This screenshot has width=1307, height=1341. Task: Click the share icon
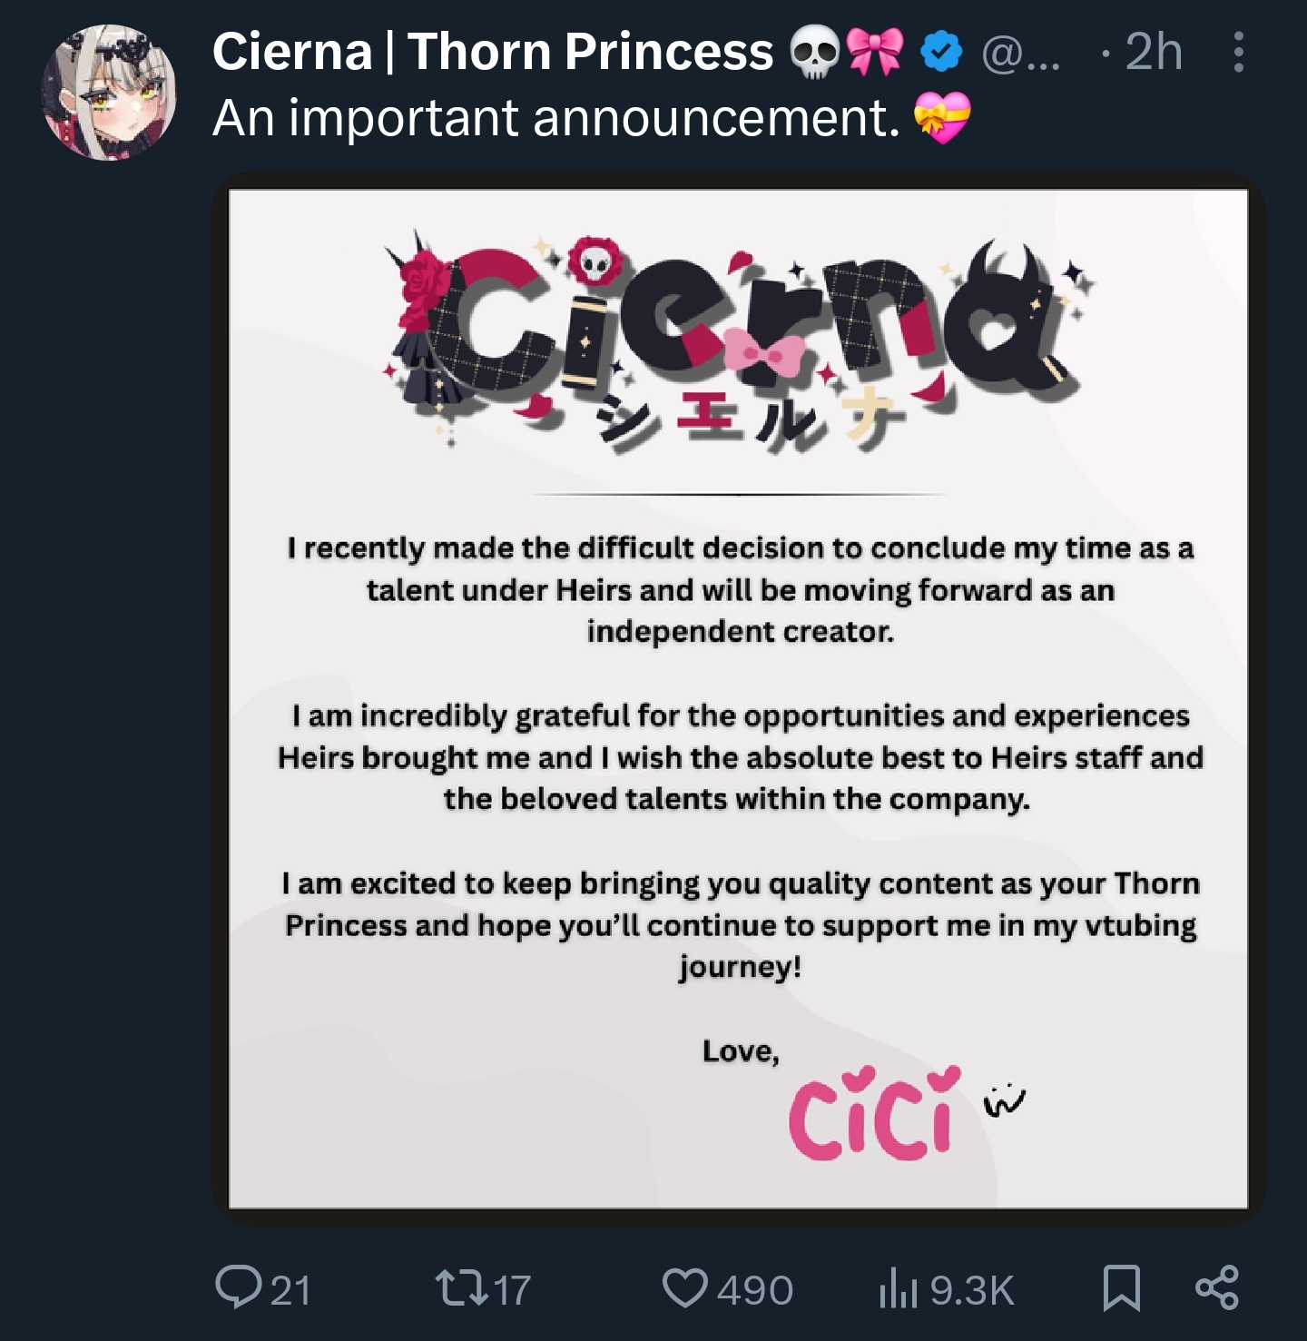point(1216,1287)
